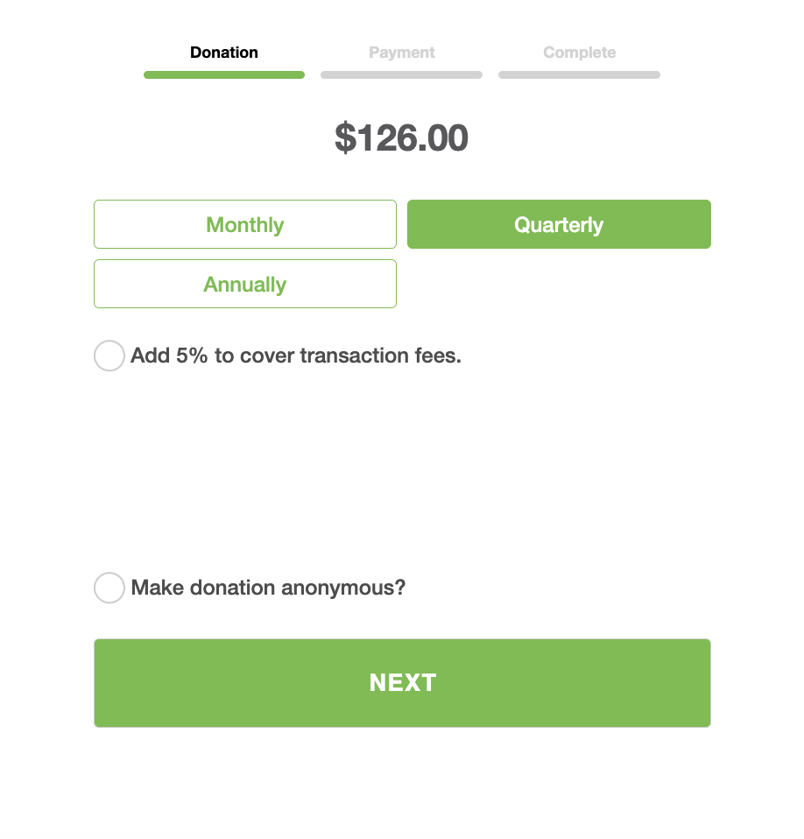Click the gray bar under Payment
This screenshot has height=839, width=804.
(x=402, y=75)
